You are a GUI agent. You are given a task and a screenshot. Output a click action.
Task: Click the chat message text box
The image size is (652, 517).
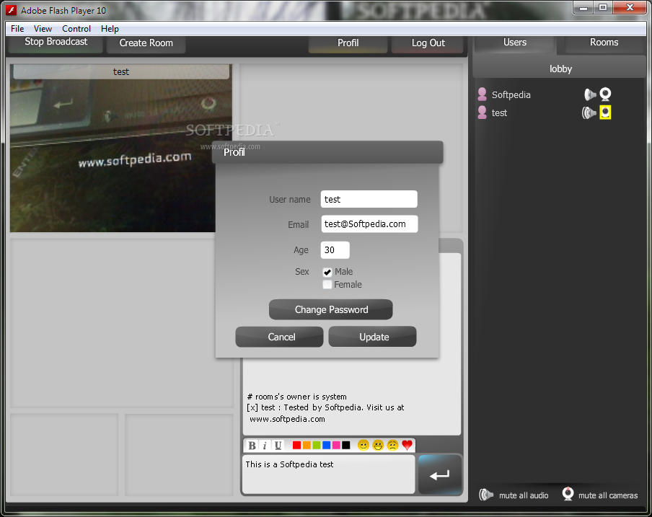(328, 474)
